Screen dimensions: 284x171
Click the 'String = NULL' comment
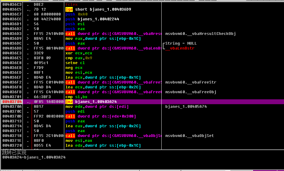[181, 43]
